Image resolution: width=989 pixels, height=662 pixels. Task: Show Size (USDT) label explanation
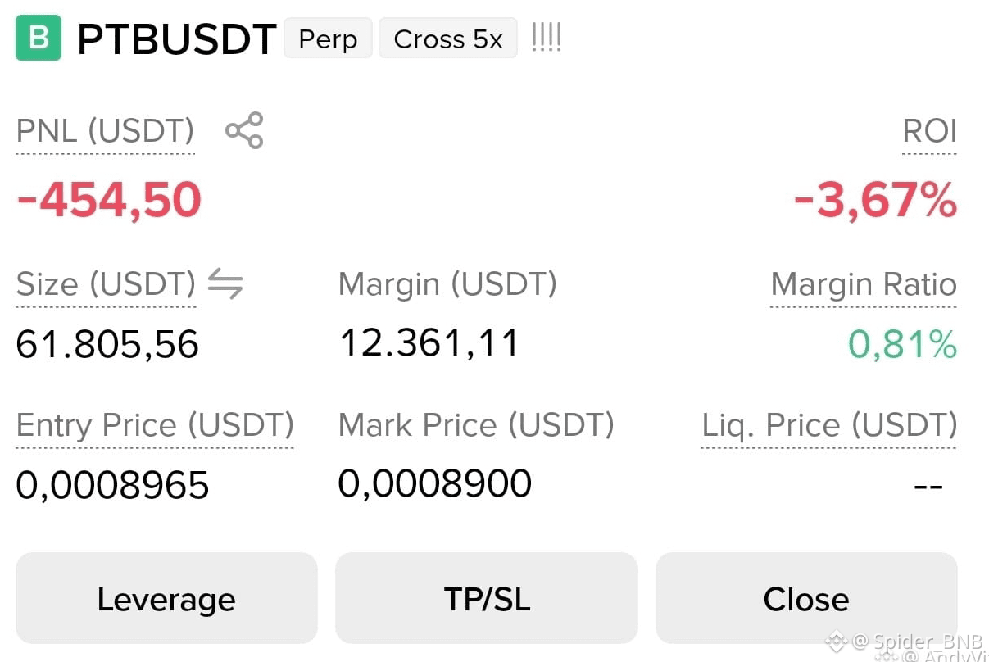point(106,284)
